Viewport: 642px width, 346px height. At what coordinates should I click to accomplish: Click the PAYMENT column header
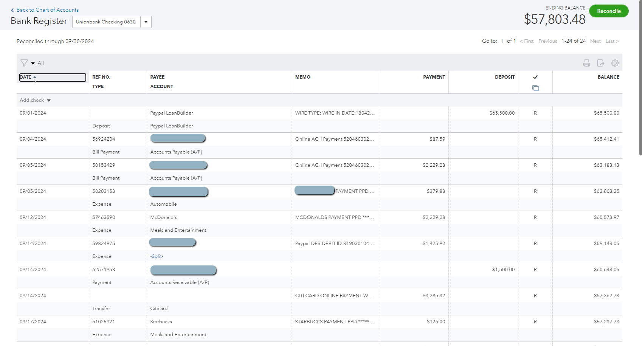(x=434, y=77)
